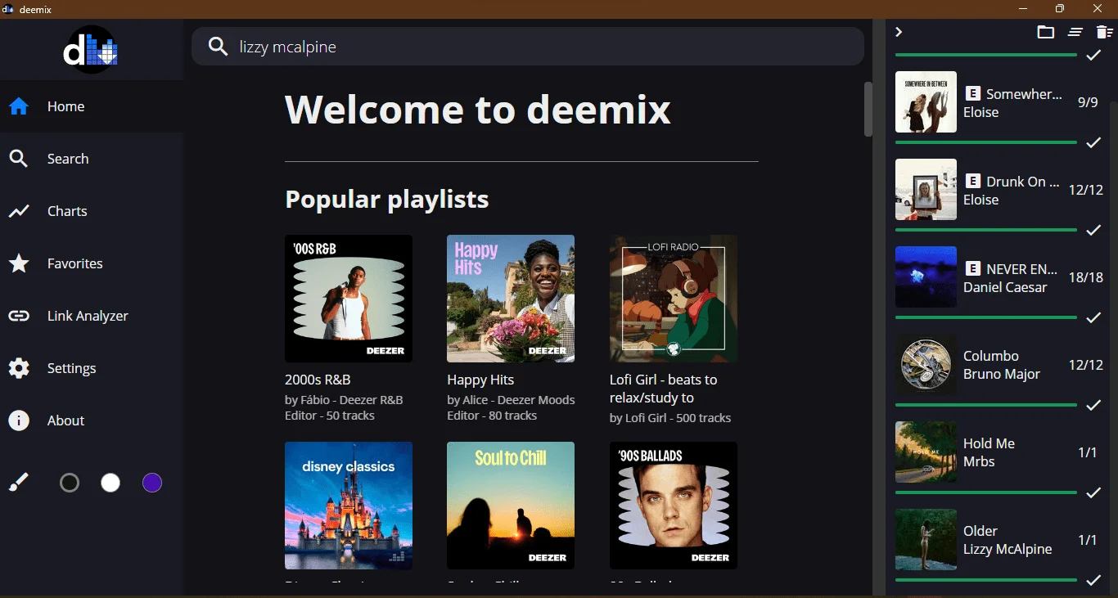Click the checkmark beside Columbo item
Image resolution: width=1118 pixels, height=598 pixels.
pyautogui.click(x=1093, y=405)
